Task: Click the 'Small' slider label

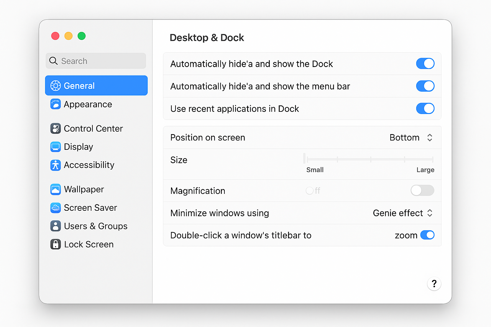Action: point(315,170)
